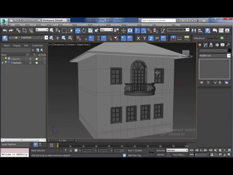Screen dimensions: 233x175
Task: Click the Auto Key button
Action: coord(160,150)
